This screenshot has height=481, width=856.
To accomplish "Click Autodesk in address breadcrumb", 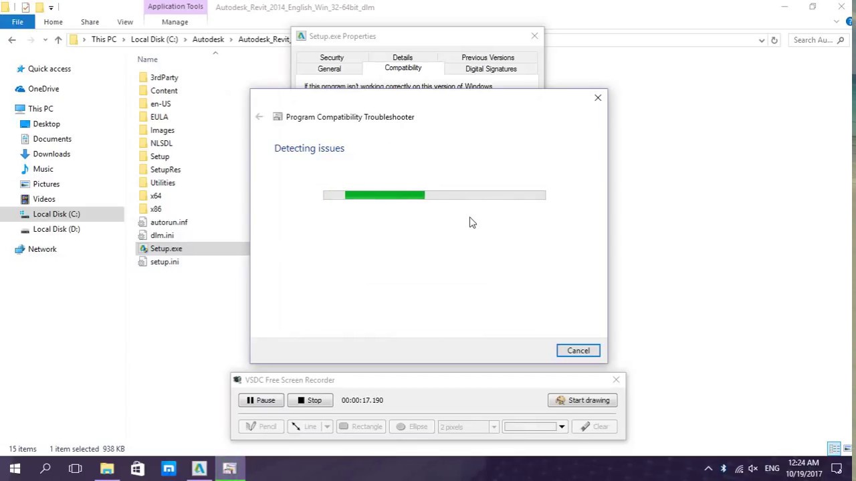I will (208, 39).
